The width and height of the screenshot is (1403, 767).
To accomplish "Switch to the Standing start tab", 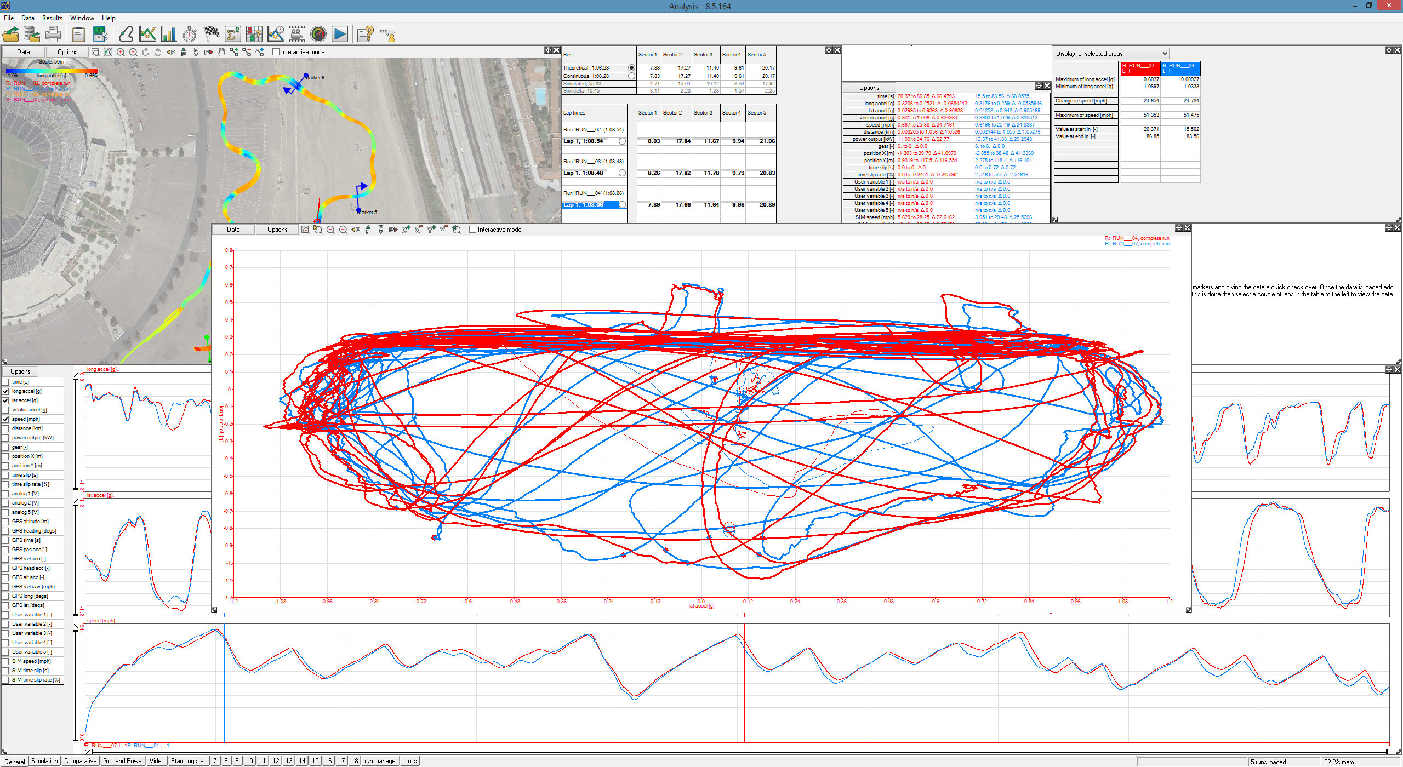I will (189, 761).
